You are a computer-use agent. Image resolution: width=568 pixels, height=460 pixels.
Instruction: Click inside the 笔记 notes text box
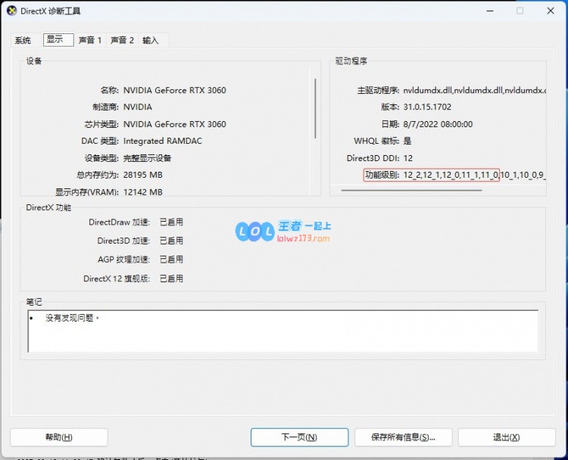[282, 331]
